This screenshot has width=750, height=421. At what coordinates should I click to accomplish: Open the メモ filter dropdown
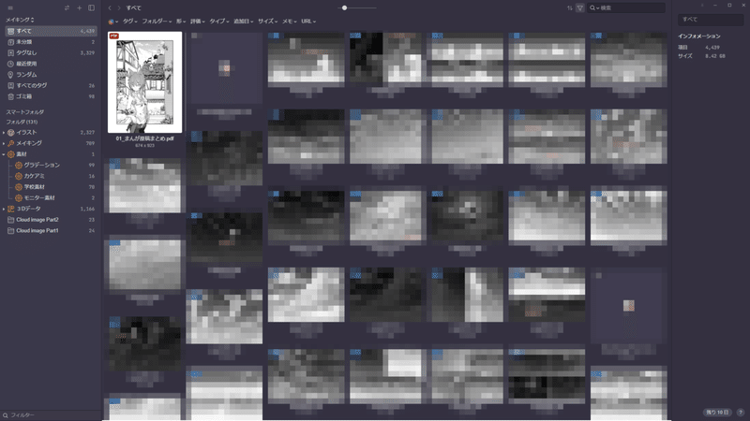290,22
